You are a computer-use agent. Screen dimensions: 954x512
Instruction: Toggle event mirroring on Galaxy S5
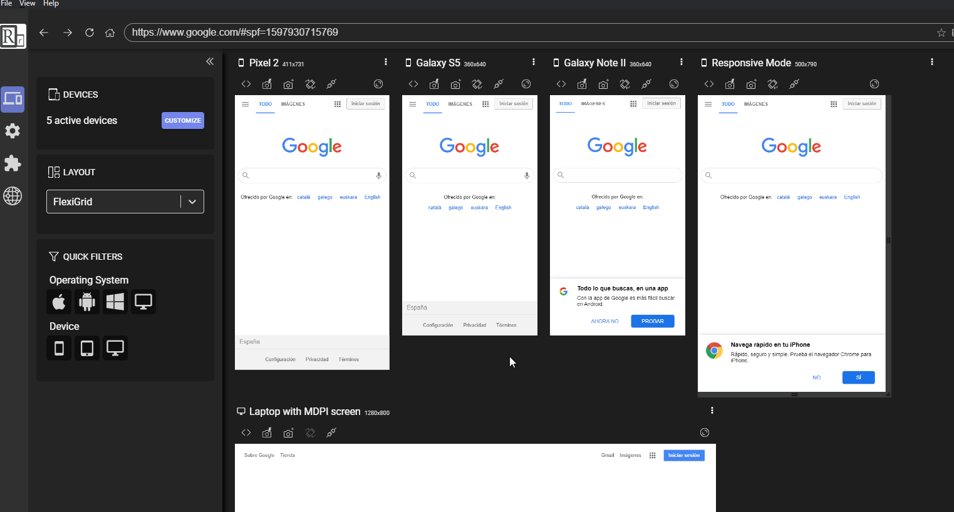pyautogui.click(x=499, y=84)
